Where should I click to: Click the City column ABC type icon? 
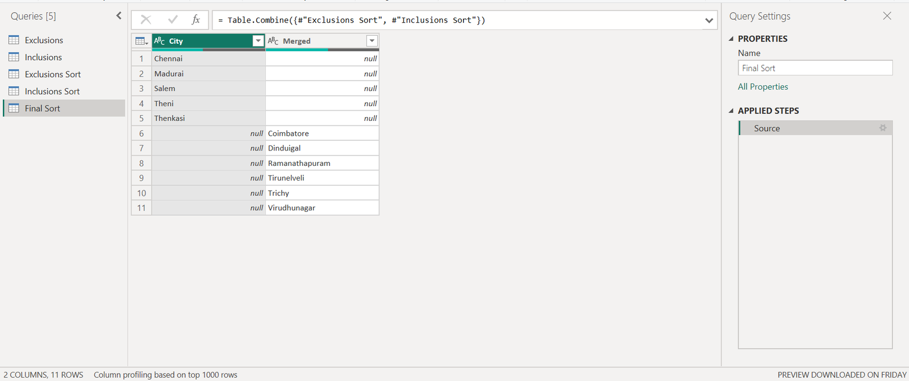160,41
